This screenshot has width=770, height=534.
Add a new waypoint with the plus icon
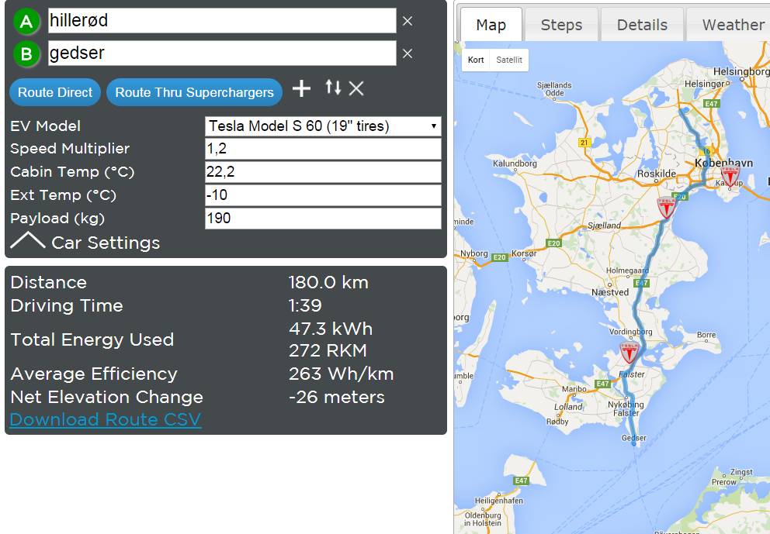[301, 89]
